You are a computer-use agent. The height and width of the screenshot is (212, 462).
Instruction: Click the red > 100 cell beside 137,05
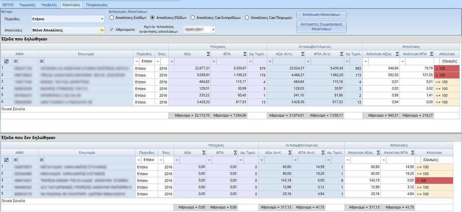[447, 75]
